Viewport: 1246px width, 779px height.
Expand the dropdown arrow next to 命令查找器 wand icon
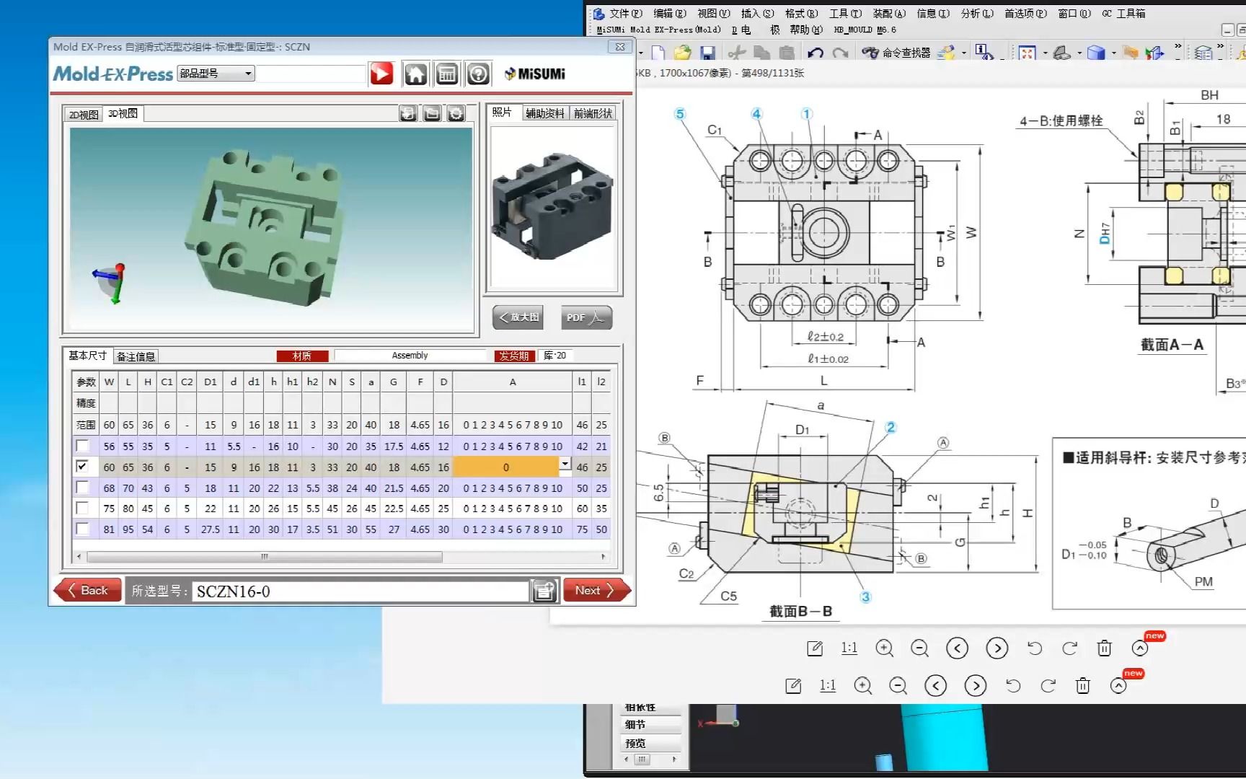[x=963, y=53]
